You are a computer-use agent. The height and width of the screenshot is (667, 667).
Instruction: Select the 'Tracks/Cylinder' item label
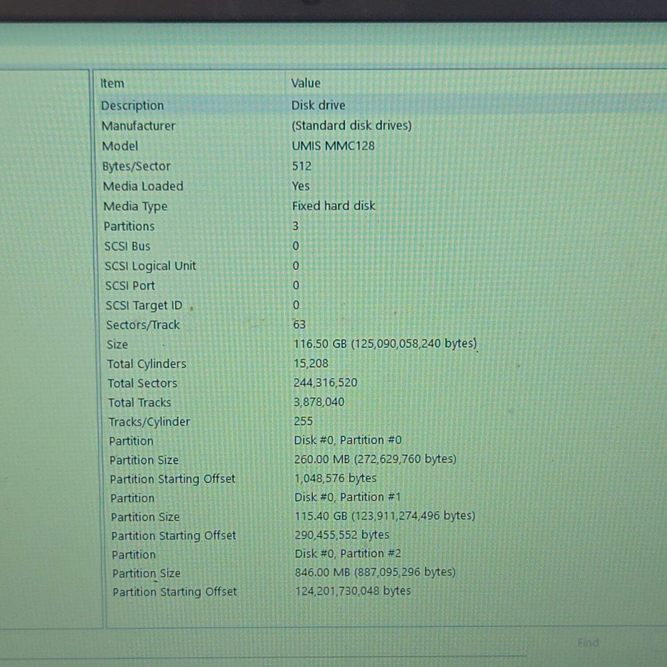click(x=149, y=422)
